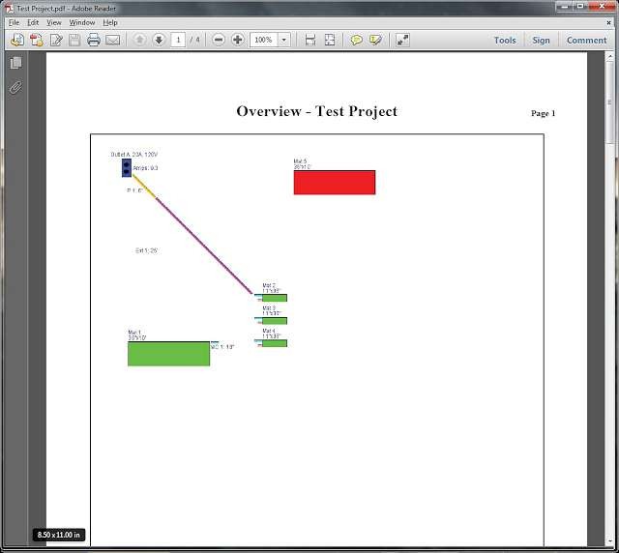
Task: Select the highlight text tool
Action: click(375, 40)
